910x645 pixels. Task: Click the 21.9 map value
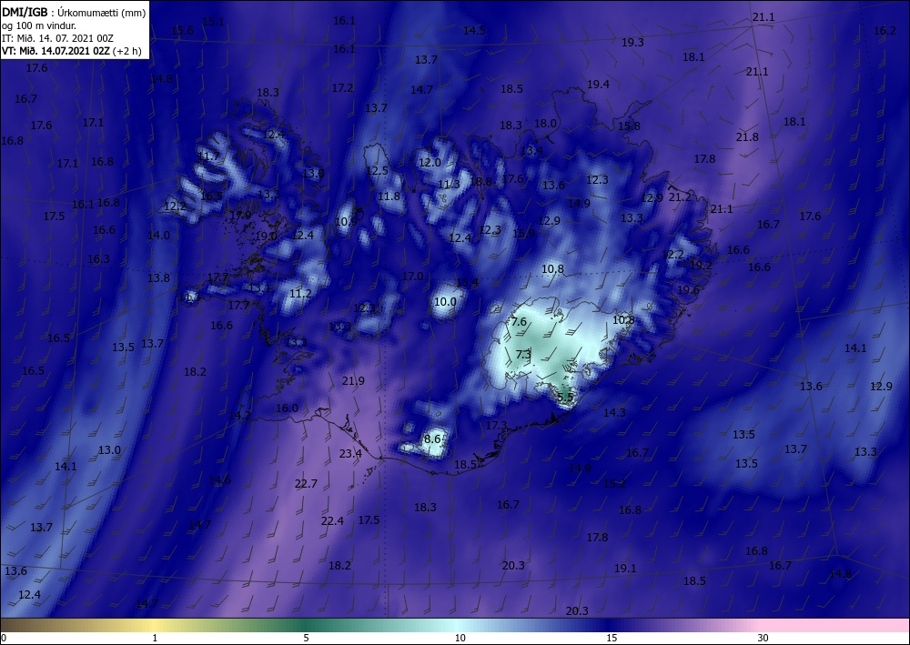[353, 380]
